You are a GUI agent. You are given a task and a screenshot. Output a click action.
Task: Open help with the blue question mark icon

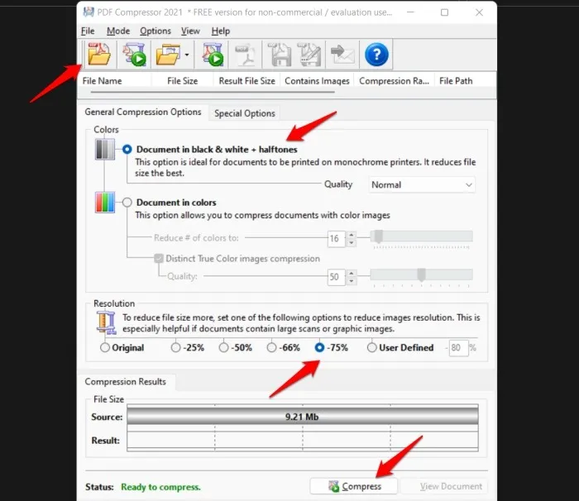pyautogui.click(x=376, y=55)
